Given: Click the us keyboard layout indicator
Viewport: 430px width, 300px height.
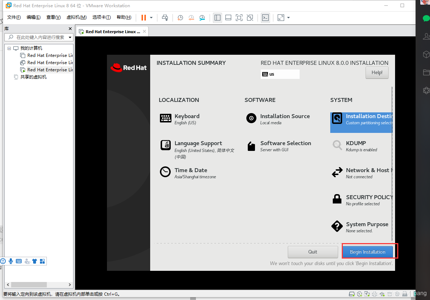Looking at the screenshot, I should point(280,74).
